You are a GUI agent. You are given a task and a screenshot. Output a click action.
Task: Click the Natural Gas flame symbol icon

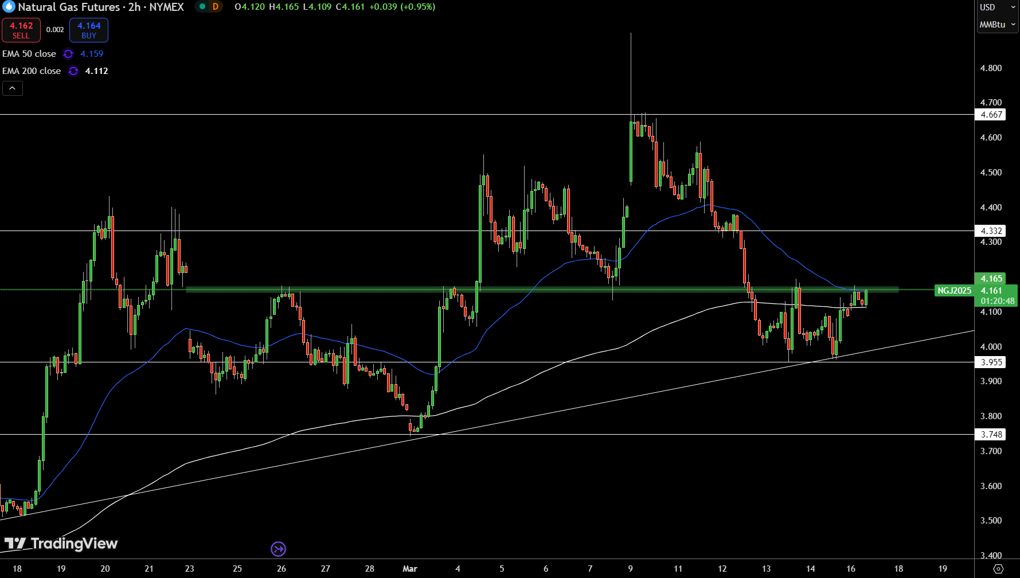click(x=9, y=7)
